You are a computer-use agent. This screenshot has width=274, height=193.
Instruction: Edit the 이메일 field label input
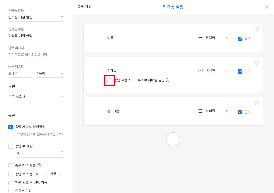point(151,71)
